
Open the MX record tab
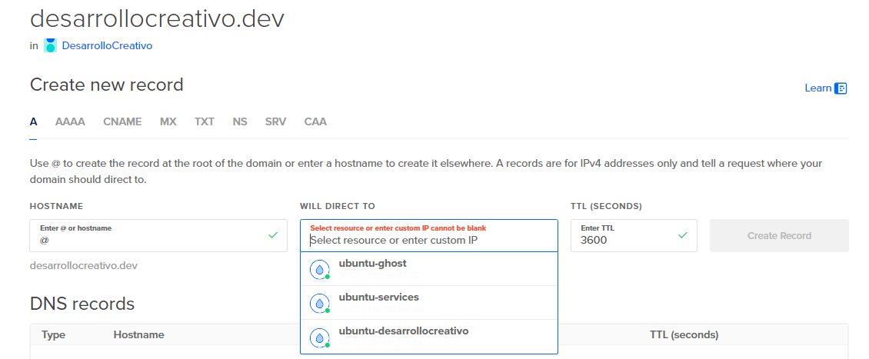[x=168, y=121]
